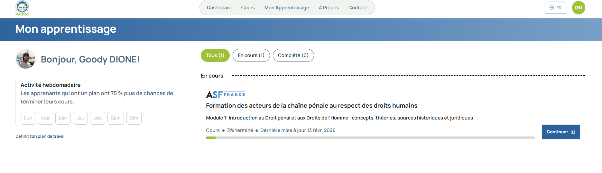Navigate to the Contact page
This screenshot has height=173, width=602.
[357, 8]
